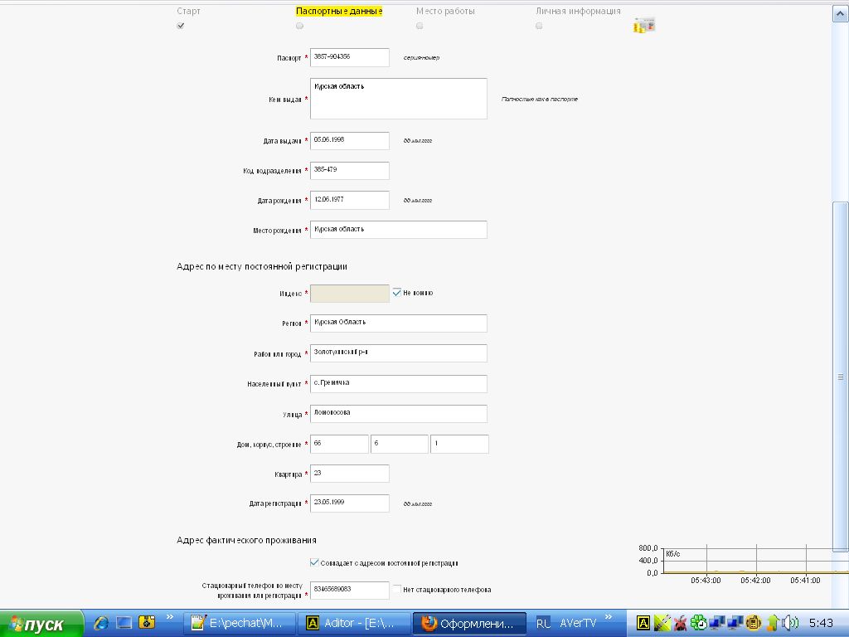This screenshot has height=637, width=849.
Task: Click the Улица field containing Ломоносова
Action: (x=399, y=414)
